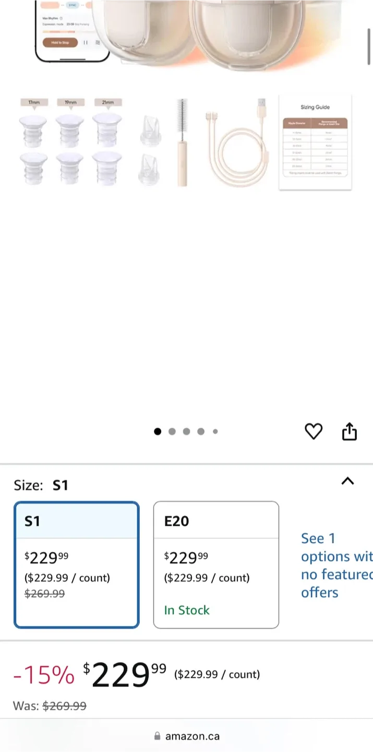Click the strikethrough $269.99 was-price
This screenshot has width=373, height=752.
click(64, 706)
